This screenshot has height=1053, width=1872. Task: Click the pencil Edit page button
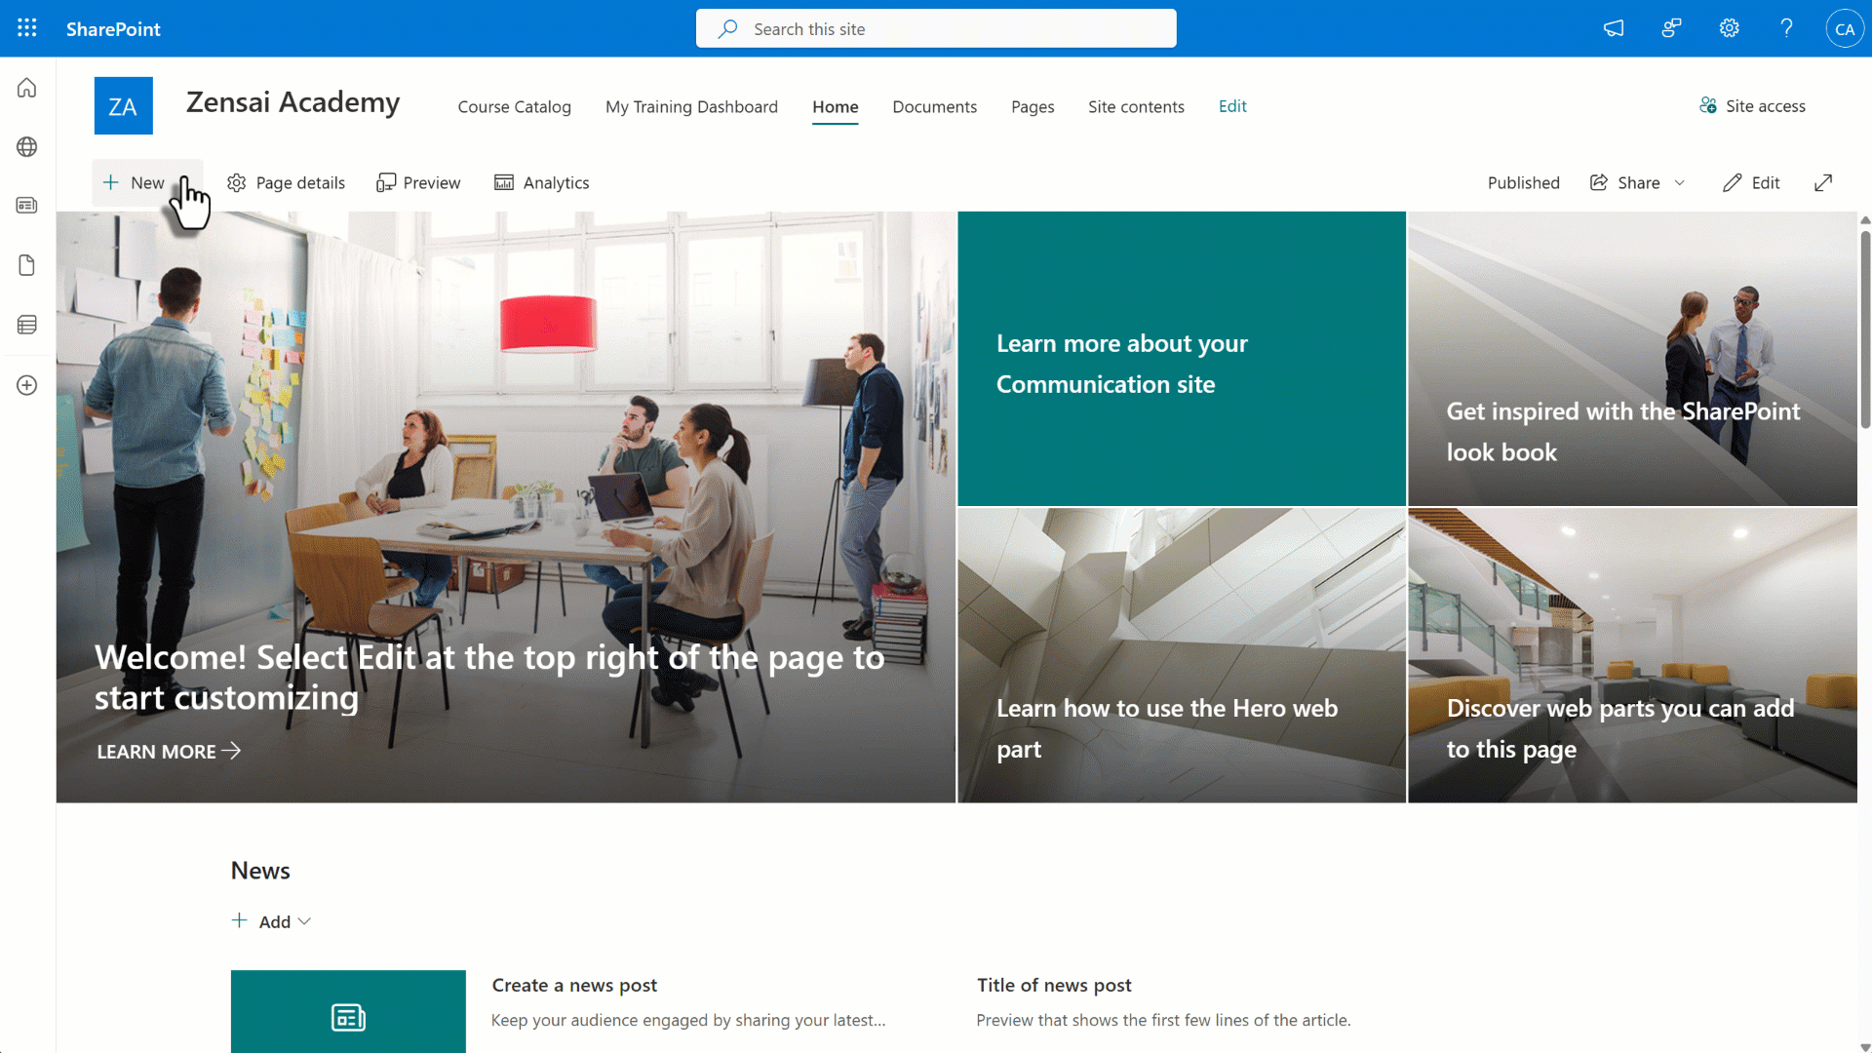point(1750,182)
